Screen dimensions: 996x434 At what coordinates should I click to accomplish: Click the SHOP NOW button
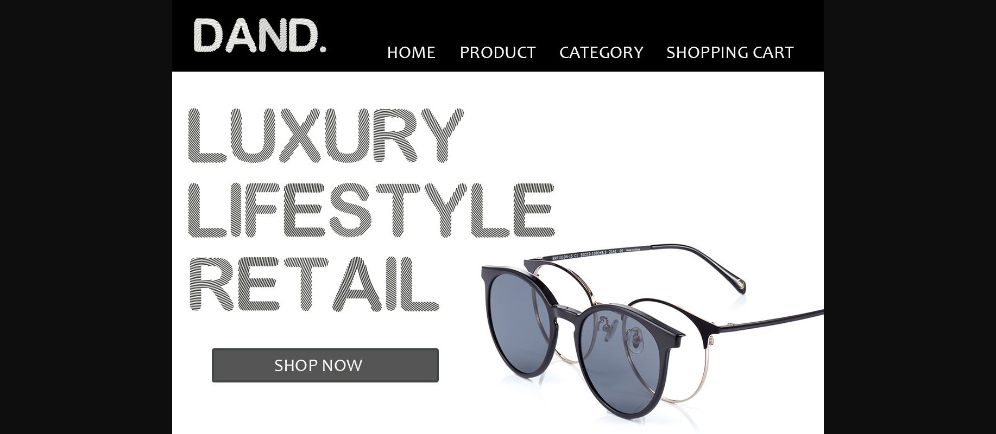(325, 365)
